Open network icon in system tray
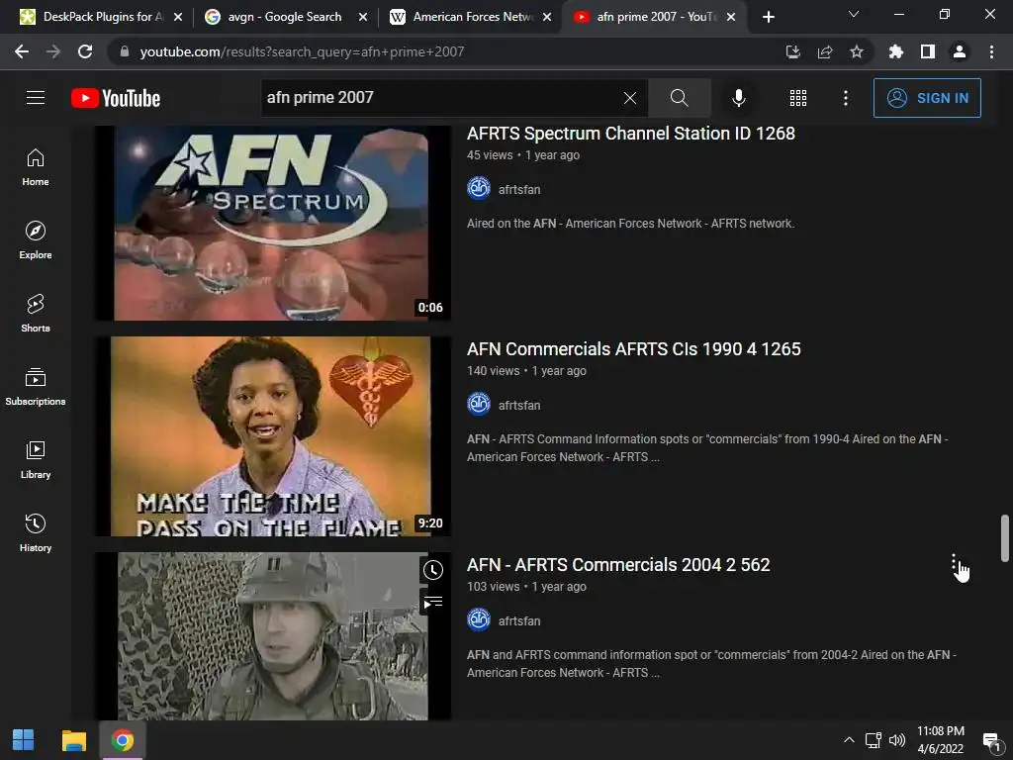 (874, 740)
